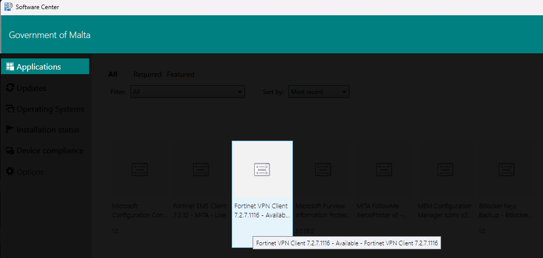Click the Filter: label
The image size is (543, 258).
[x=118, y=92]
